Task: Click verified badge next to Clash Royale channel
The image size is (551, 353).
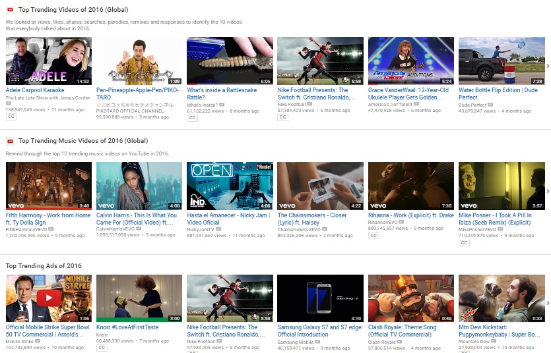Action: 399,342
